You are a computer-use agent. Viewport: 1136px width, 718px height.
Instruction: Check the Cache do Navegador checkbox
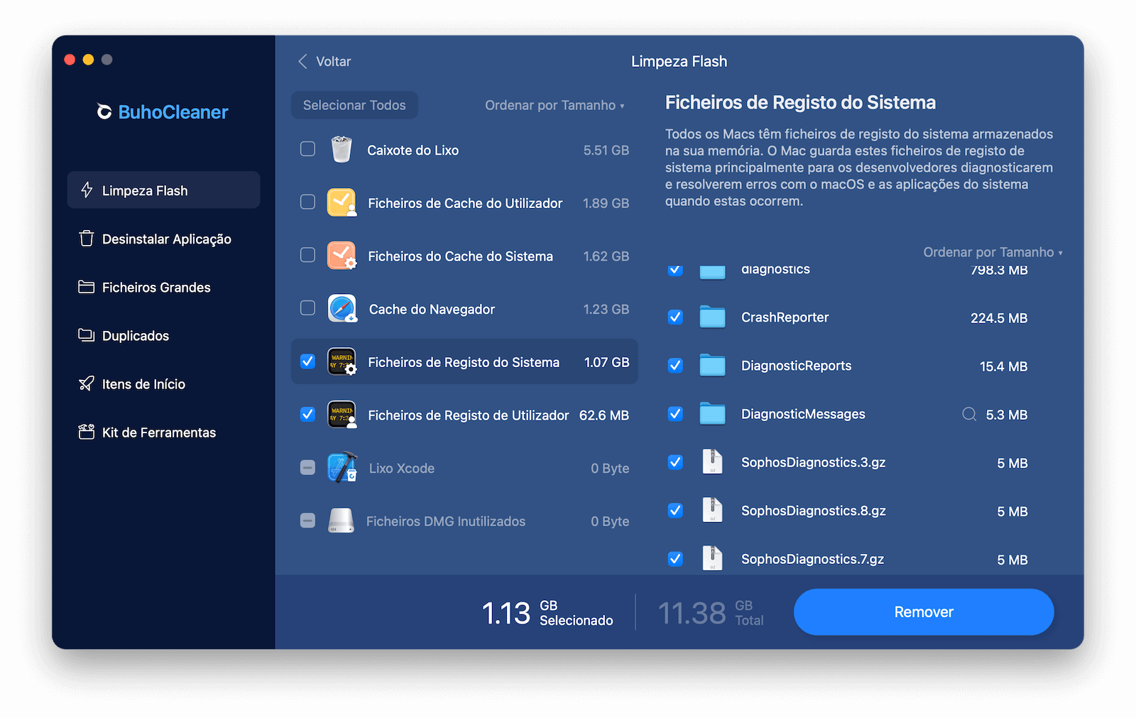pyautogui.click(x=307, y=308)
